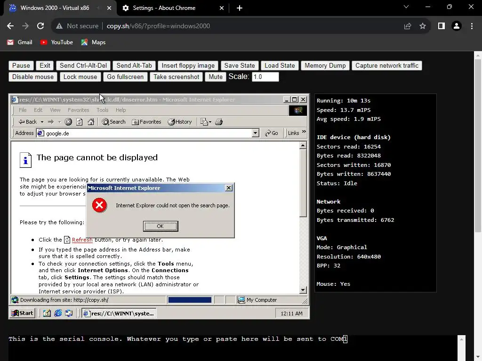
Task: Click Load State
Action: 280,66
